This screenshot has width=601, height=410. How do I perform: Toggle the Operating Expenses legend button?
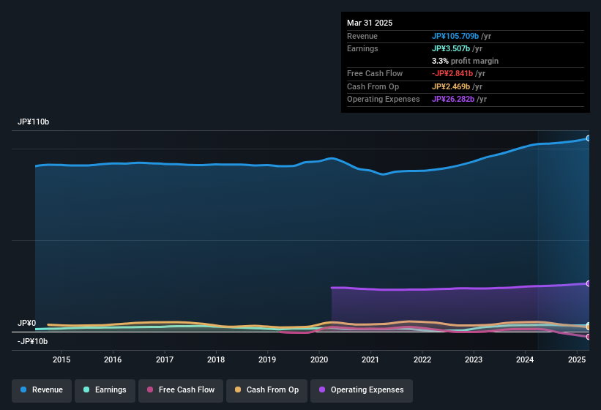362,390
